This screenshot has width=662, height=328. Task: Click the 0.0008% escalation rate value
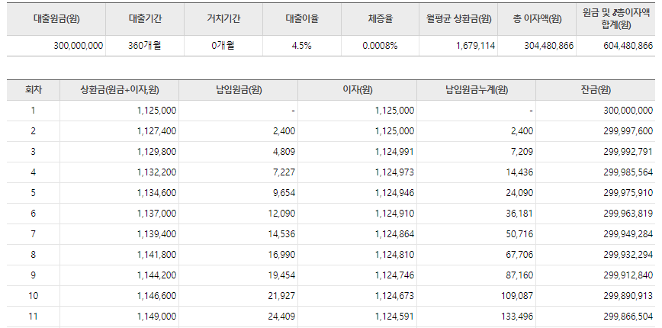point(380,46)
